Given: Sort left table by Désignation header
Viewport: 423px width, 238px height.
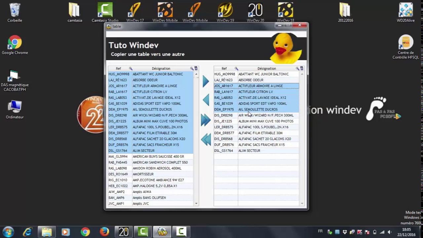Looking at the screenshot, I should 161,68.
